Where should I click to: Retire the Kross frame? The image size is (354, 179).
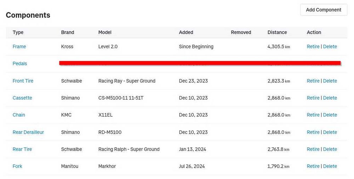[313, 47]
